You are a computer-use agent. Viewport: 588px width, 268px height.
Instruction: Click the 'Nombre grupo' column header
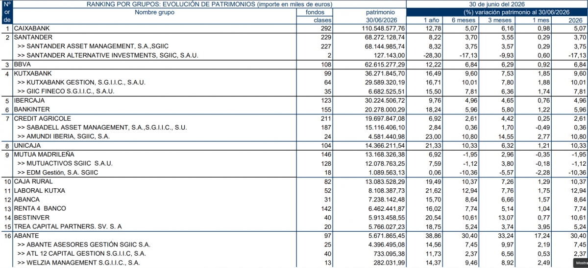[x=154, y=12]
